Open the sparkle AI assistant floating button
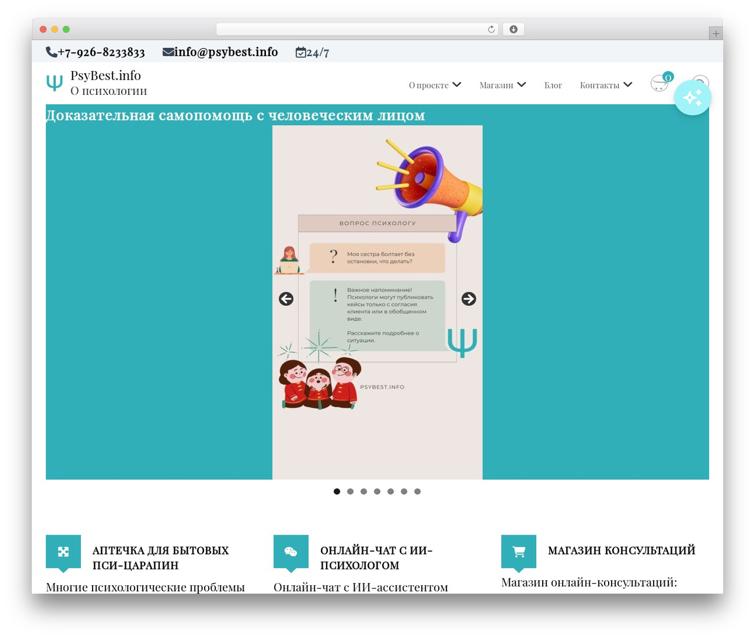755x639 pixels. pyautogui.click(x=692, y=97)
